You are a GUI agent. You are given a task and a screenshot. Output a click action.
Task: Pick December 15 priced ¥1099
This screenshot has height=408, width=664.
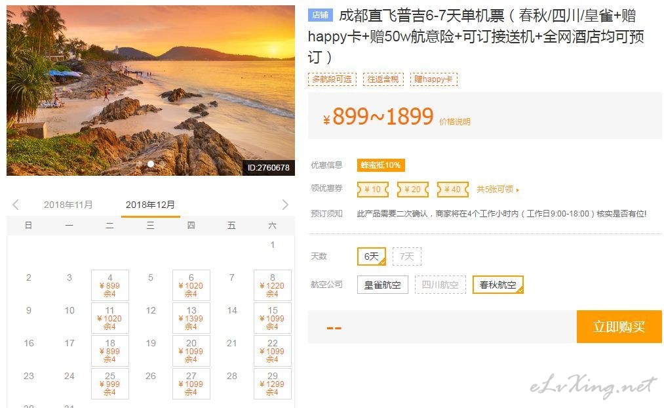(272, 317)
